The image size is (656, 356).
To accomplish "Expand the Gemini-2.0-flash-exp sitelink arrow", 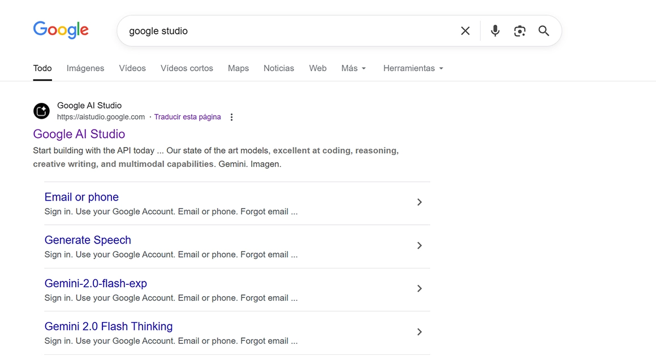I will click(419, 289).
